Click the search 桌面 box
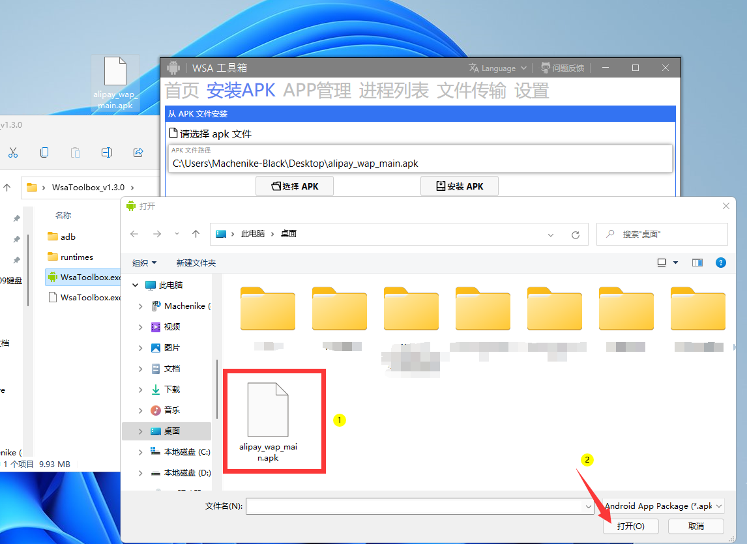This screenshot has height=544, width=747. click(662, 234)
